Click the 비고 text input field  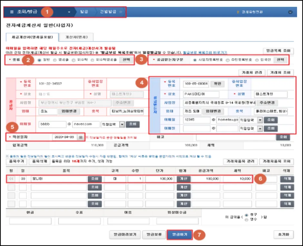tap(236, 137)
